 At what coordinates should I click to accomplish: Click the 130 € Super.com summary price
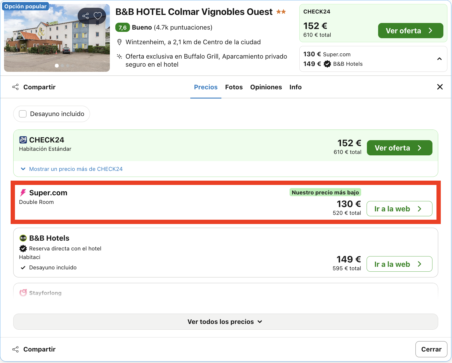(327, 54)
